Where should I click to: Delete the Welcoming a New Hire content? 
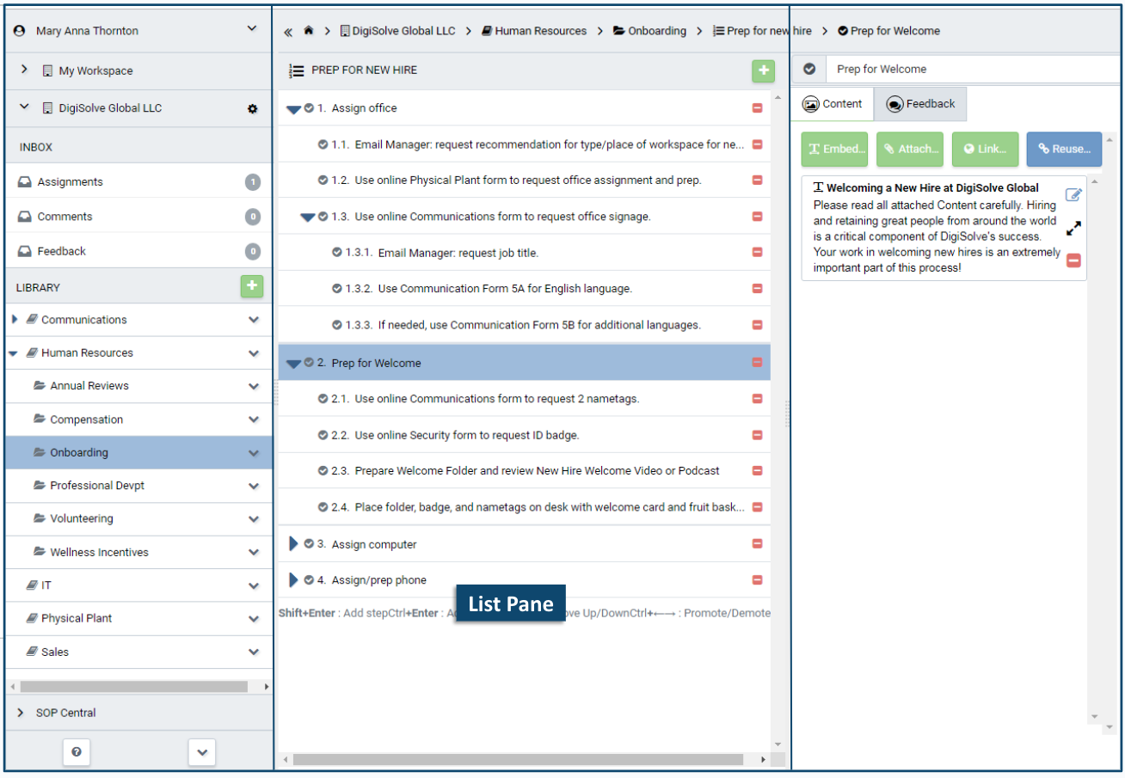(x=1073, y=260)
